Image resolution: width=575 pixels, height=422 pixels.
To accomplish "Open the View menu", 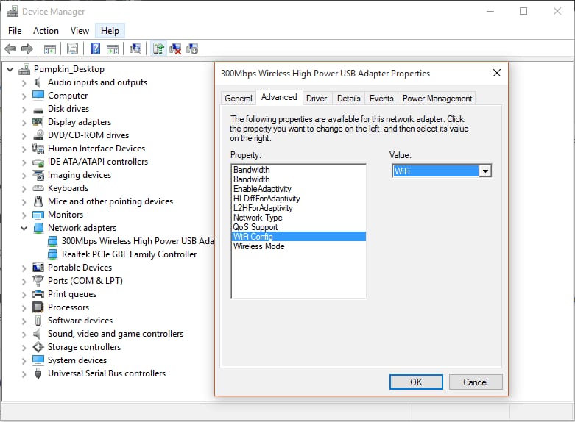I will click(x=80, y=31).
